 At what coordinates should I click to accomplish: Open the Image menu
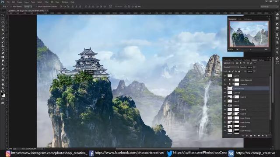pos(19,2)
